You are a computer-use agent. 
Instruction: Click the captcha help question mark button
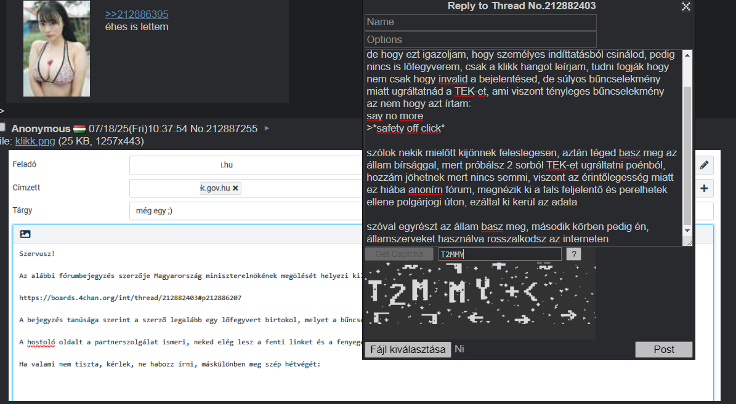[x=573, y=254]
